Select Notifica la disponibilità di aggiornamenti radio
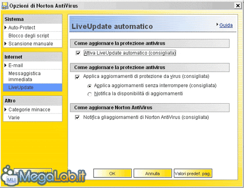This screenshot has height=188, width=244. coord(89,94)
